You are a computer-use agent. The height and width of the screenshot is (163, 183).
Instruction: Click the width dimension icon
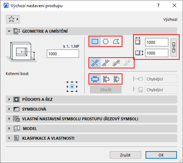point(138,41)
